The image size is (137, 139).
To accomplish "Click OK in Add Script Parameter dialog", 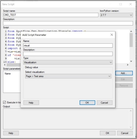I will 87,103.
